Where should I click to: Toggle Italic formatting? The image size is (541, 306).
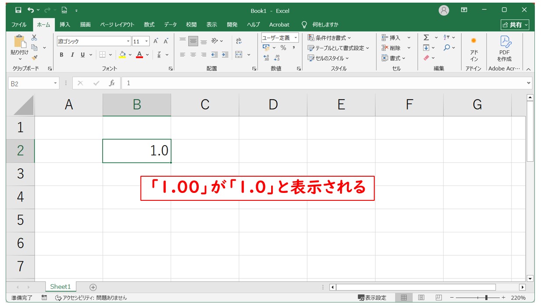72,55
